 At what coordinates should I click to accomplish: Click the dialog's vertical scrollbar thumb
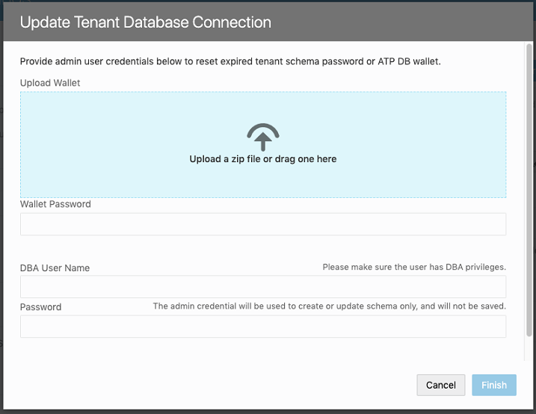[529, 190]
